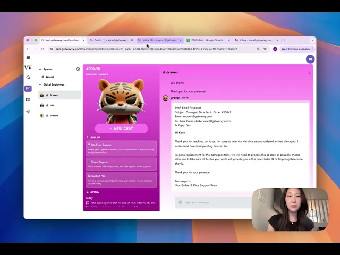
Task: Add a new space with plus icon
Action: [x=78, y=69]
